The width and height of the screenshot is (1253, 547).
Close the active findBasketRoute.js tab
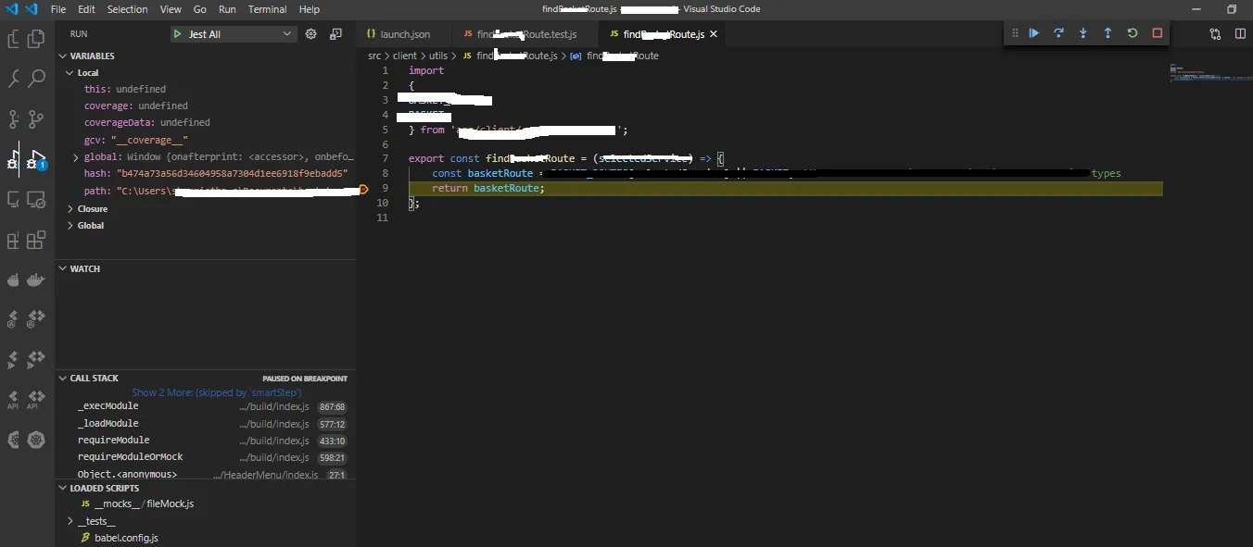tap(714, 34)
